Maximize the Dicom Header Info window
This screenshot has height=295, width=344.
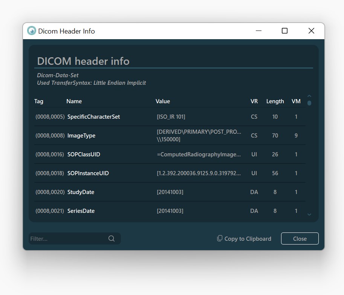(x=285, y=31)
